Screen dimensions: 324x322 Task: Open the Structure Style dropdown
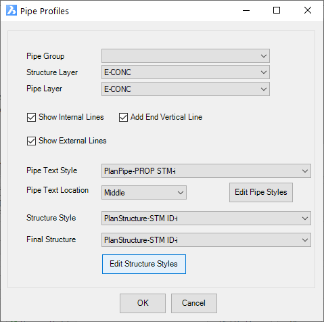[206, 218]
